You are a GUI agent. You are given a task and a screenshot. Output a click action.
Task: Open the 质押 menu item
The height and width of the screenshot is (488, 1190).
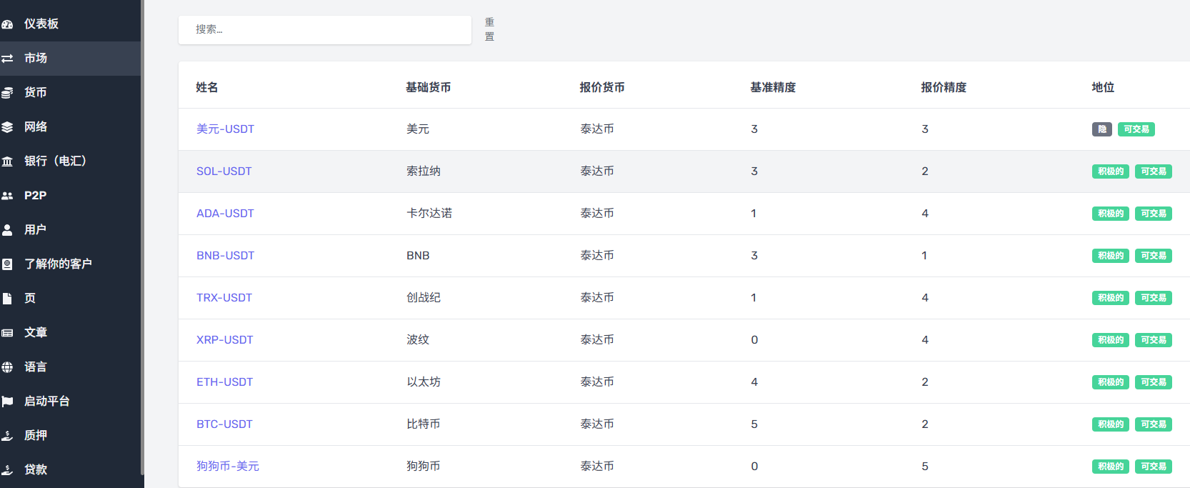[x=70, y=436]
